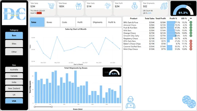Click the customer support agent icon
Viewport: 197px width, 111px height.
131,102
